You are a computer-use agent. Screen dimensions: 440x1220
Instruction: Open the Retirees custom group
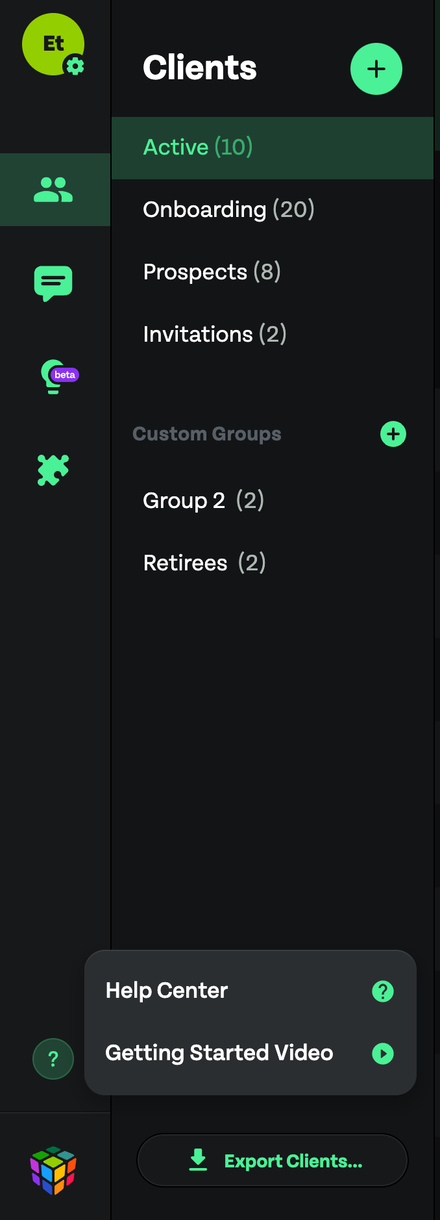pos(204,563)
